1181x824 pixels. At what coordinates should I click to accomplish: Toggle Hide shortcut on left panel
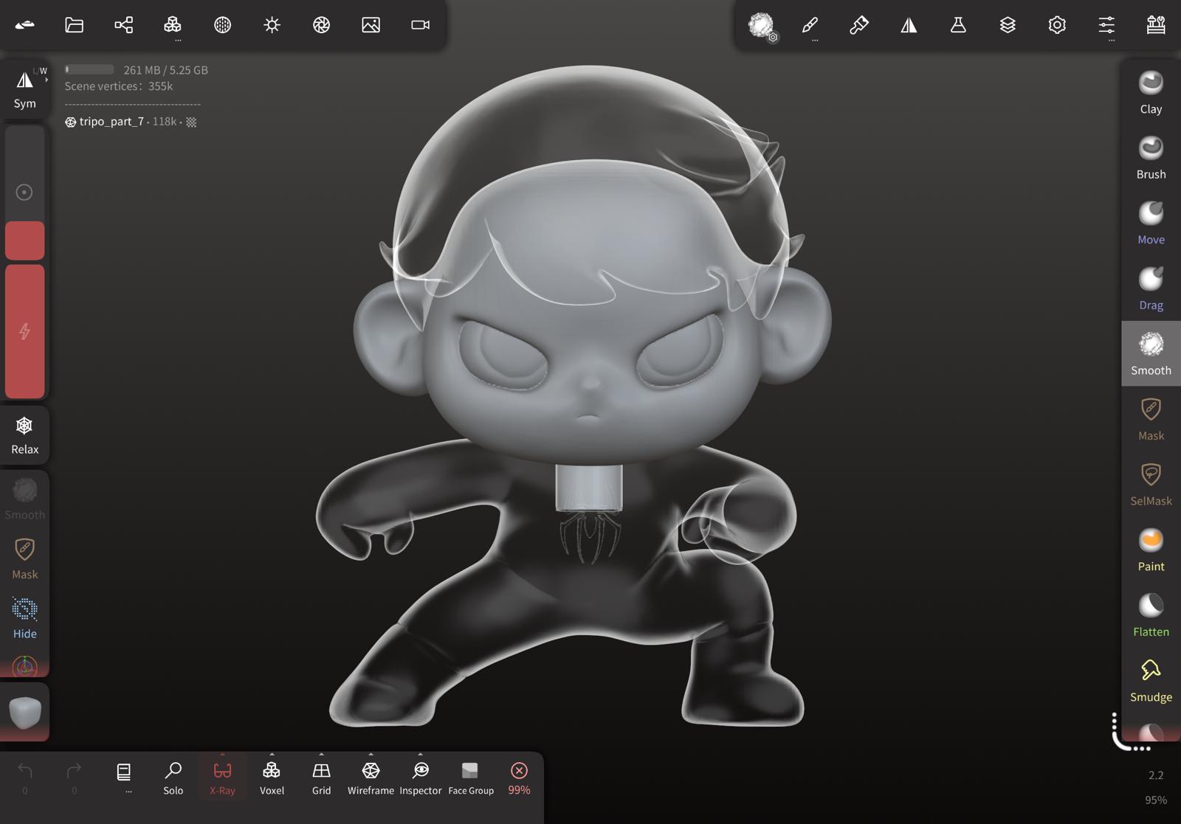tap(24, 618)
